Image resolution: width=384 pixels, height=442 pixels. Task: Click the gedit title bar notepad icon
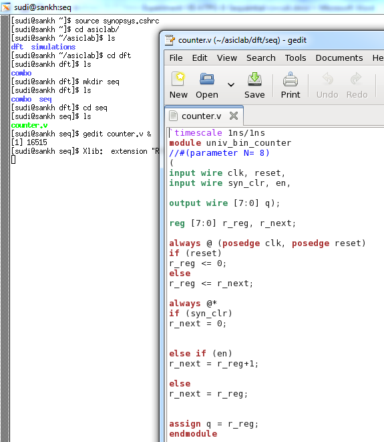(x=170, y=40)
